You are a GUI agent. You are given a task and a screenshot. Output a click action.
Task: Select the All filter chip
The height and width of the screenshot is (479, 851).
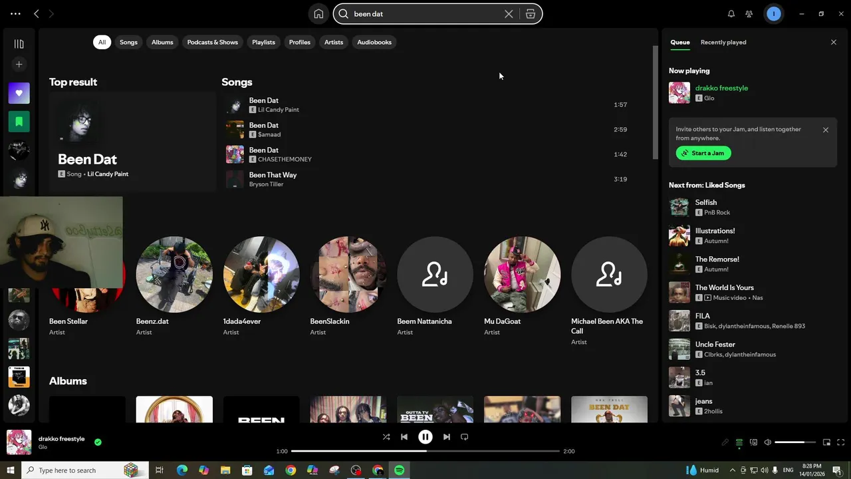coord(102,42)
